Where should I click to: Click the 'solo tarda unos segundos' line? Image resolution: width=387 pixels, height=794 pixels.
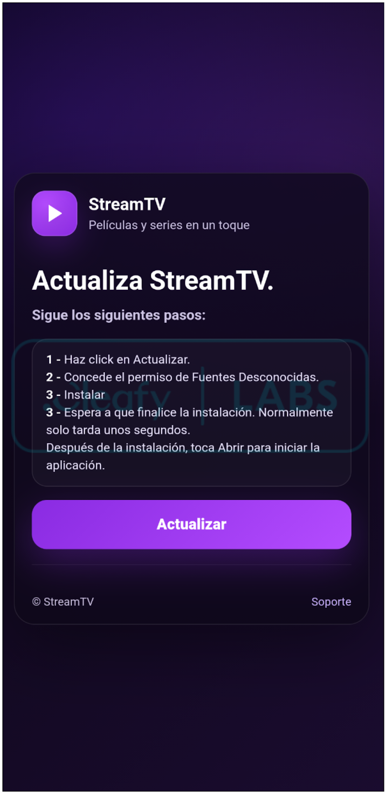[x=118, y=430]
